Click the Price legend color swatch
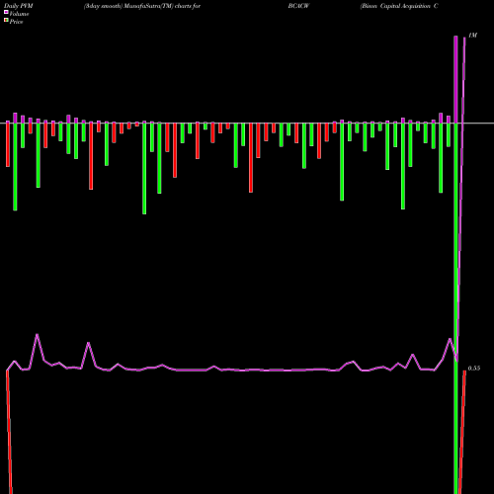 6,20
